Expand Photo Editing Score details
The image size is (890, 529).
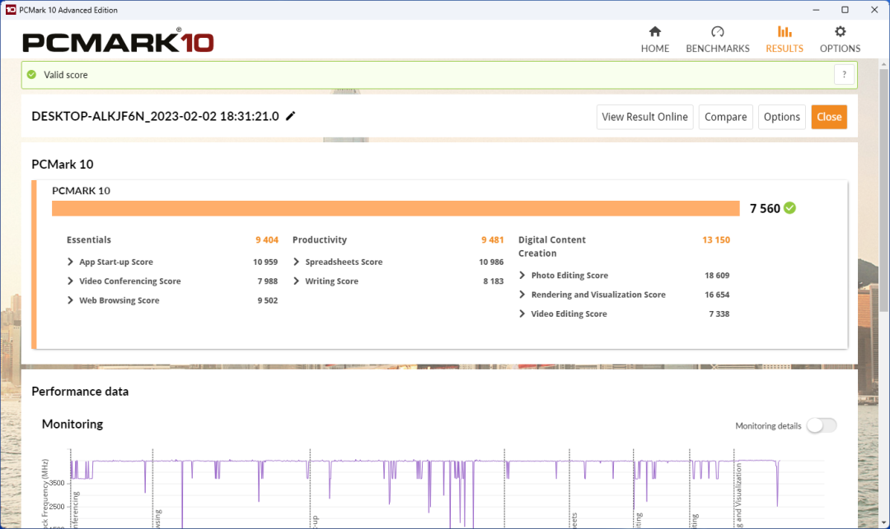point(522,276)
